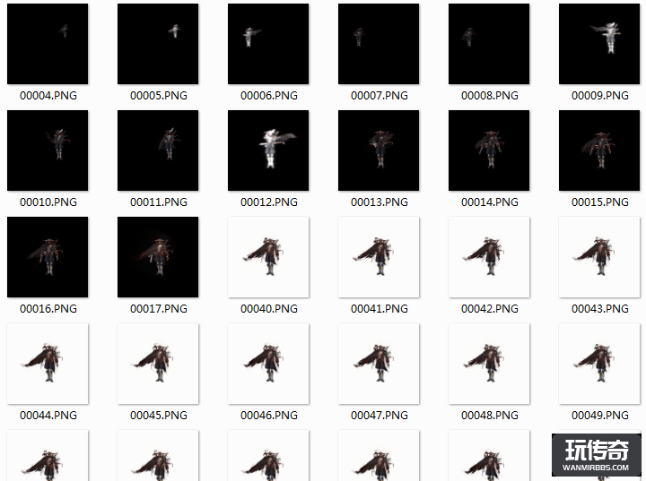Select the 00045.PNG thumbnail image
The height and width of the screenshot is (481, 646).
pos(158,364)
